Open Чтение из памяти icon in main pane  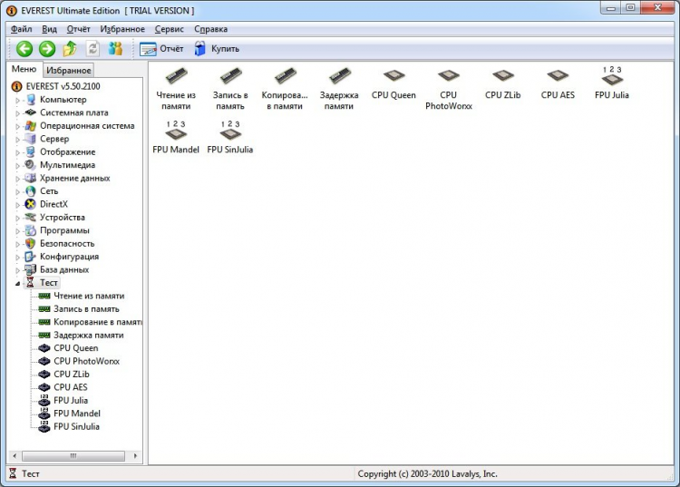click(176, 88)
